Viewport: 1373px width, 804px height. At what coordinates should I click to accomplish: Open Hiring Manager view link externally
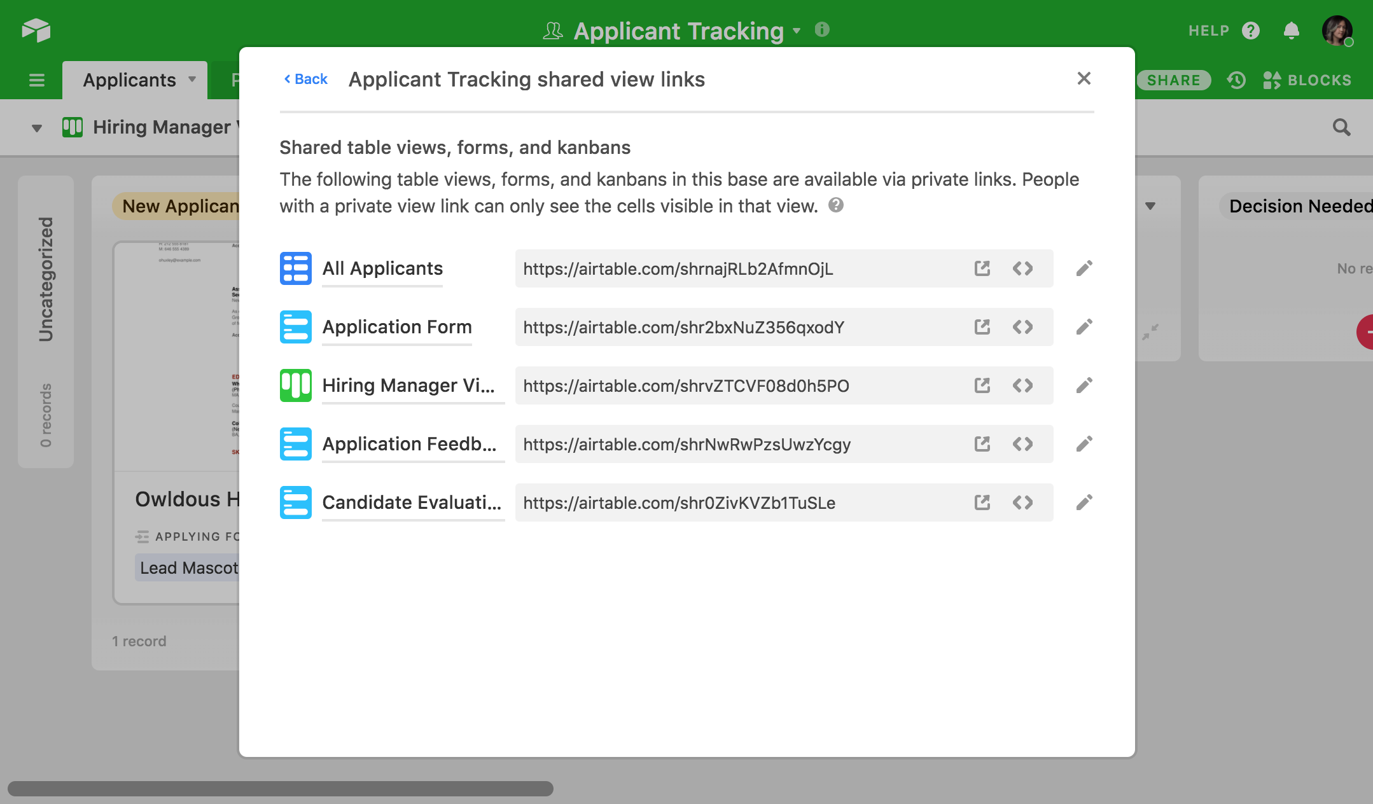[982, 385]
